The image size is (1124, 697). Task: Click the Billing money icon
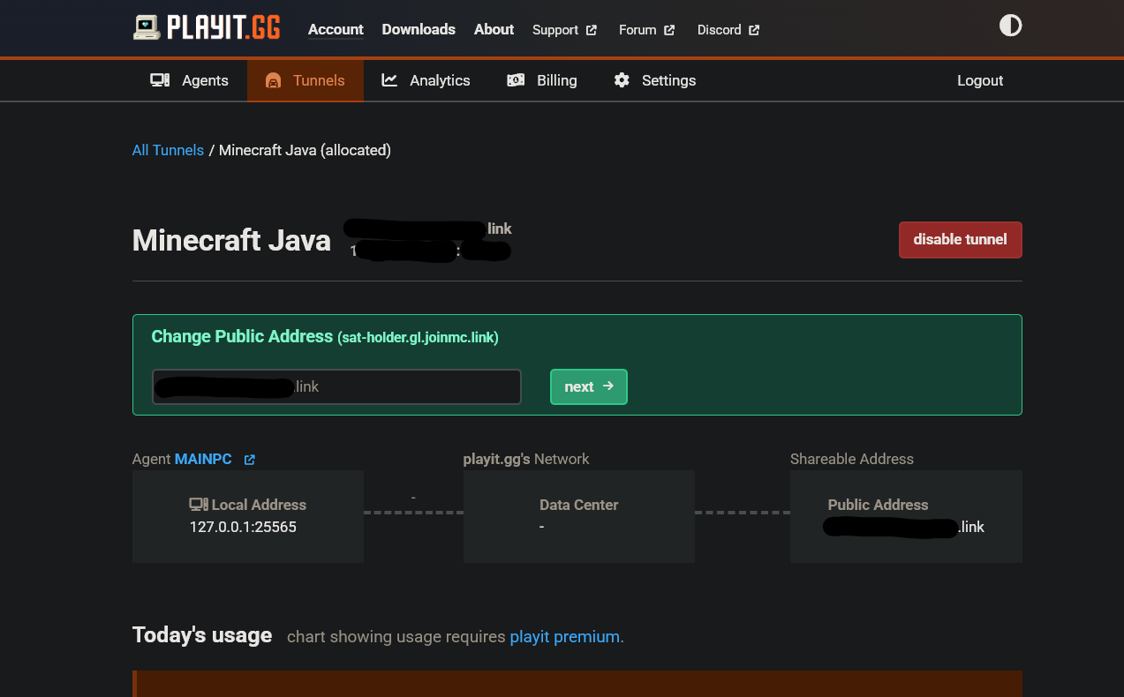coord(516,80)
